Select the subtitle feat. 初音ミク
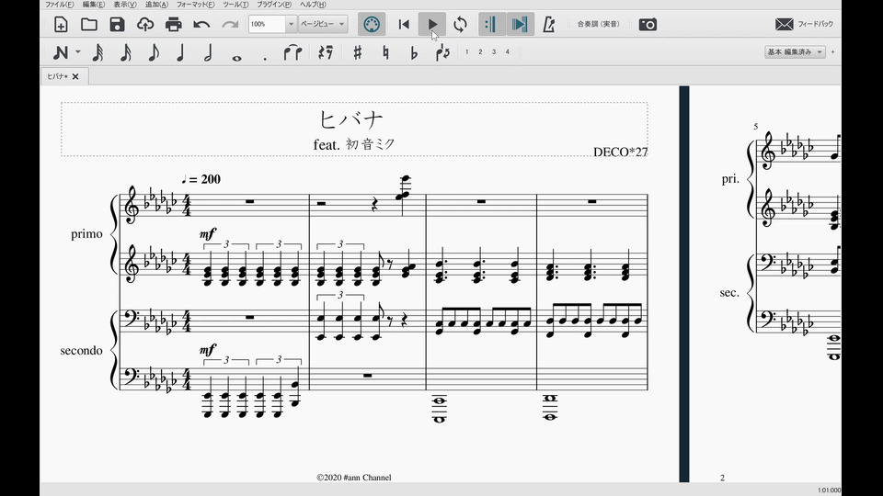 354,144
